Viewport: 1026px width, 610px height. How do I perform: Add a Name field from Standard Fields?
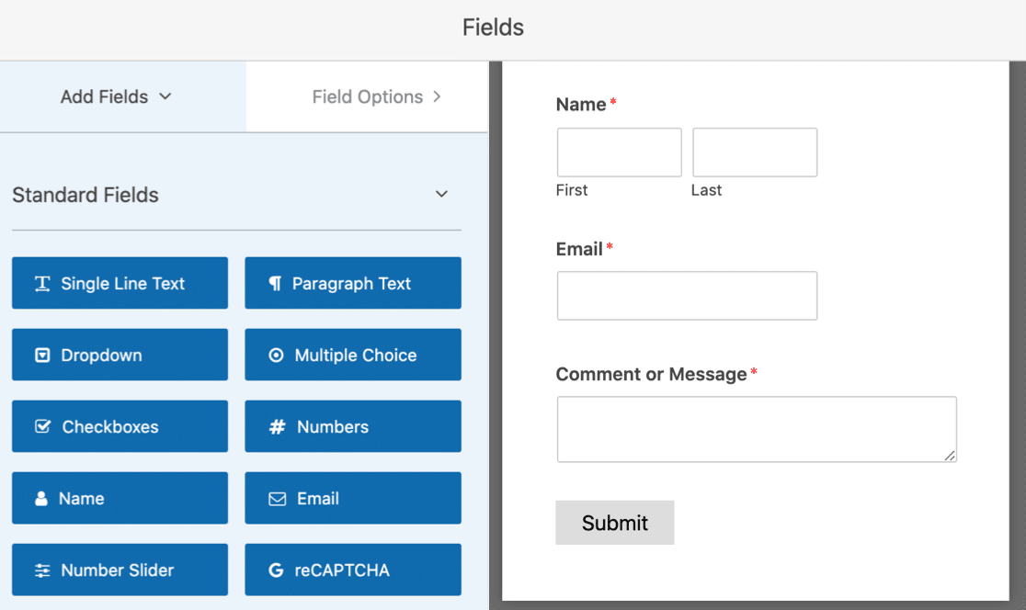[x=120, y=498]
